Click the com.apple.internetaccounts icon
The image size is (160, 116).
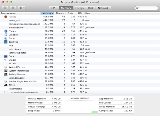pyautogui.click(x=6, y=92)
